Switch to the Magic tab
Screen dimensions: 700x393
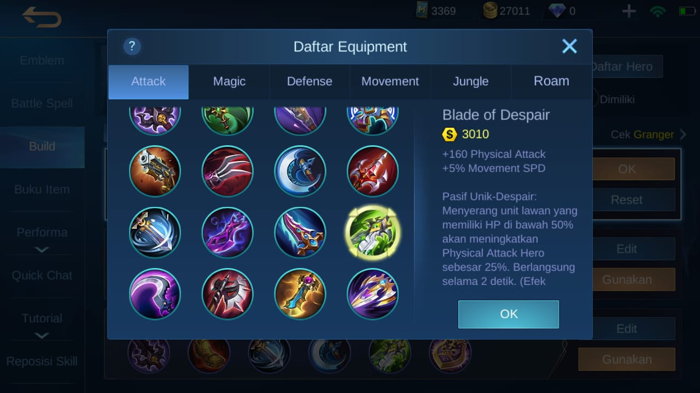[229, 81]
